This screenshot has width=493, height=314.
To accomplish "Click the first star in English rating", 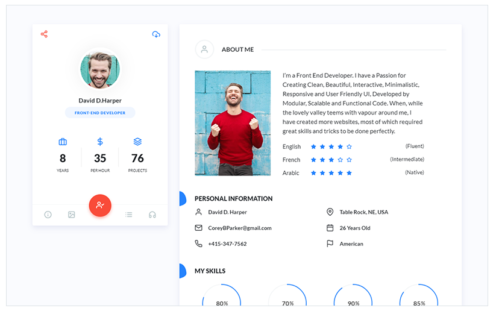I will pos(313,146).
